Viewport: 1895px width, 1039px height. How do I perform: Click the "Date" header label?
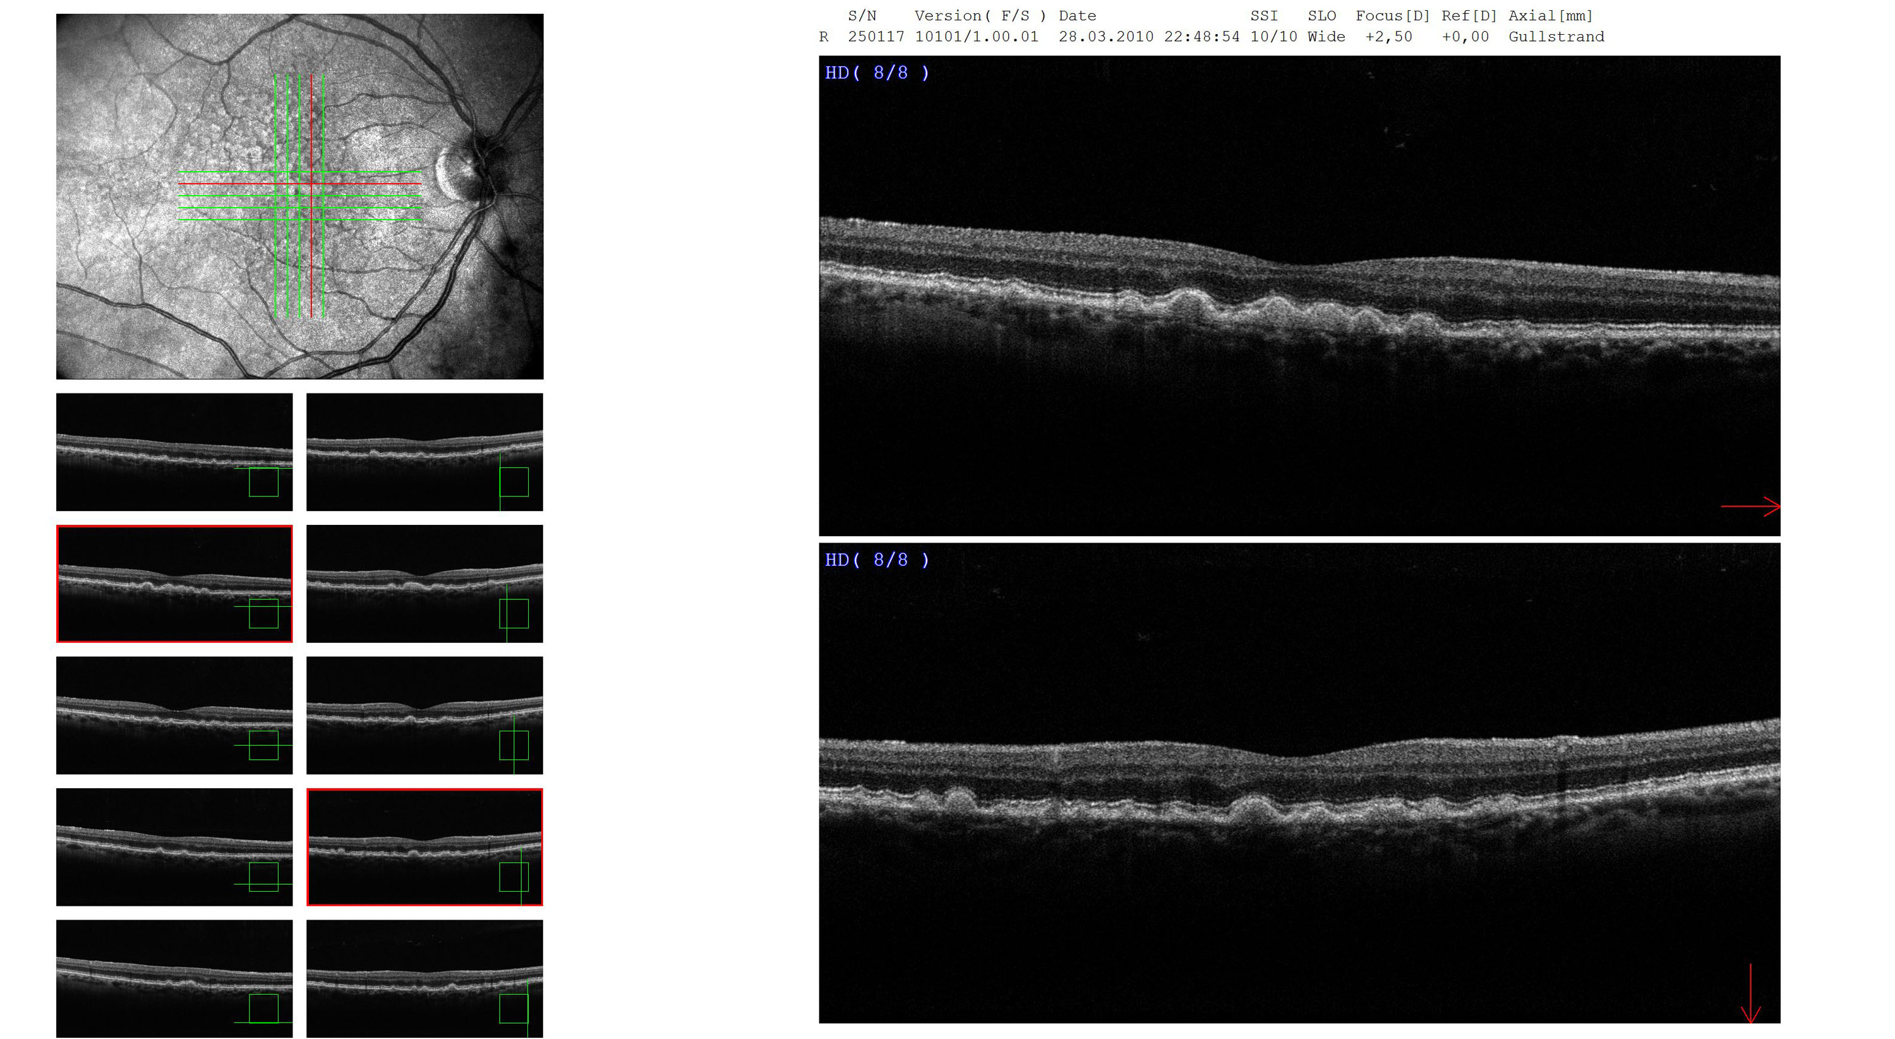pyautogui.click(x=1077, y=15)
